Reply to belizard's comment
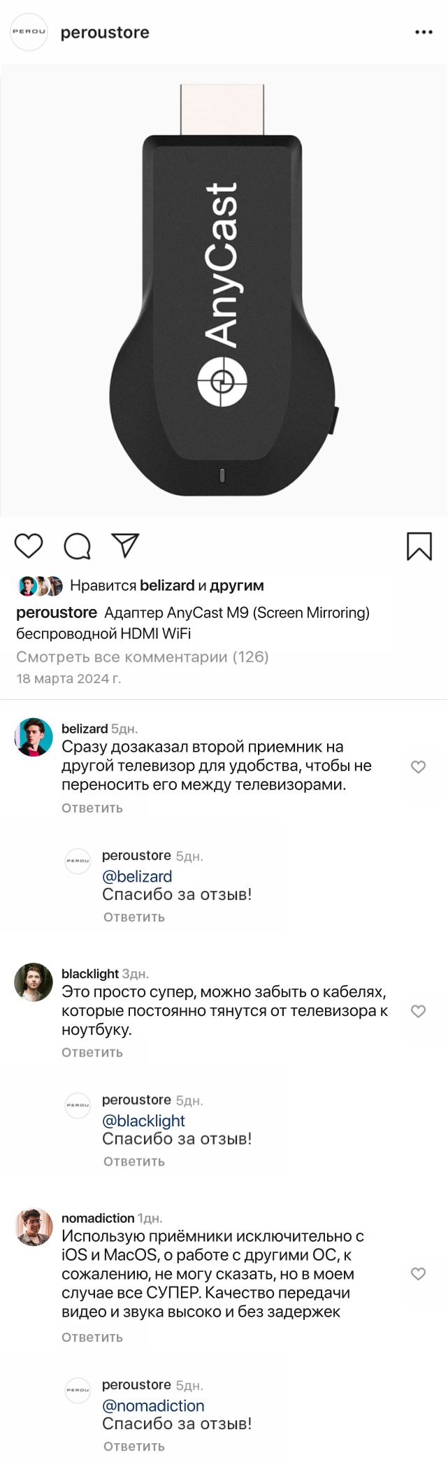 tap(92, 808)
